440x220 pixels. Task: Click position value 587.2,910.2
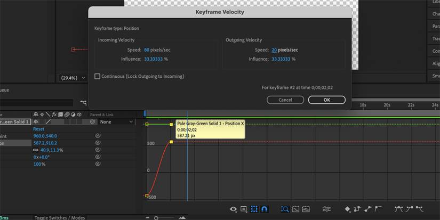pyautogui.click(x=45, y=143)
